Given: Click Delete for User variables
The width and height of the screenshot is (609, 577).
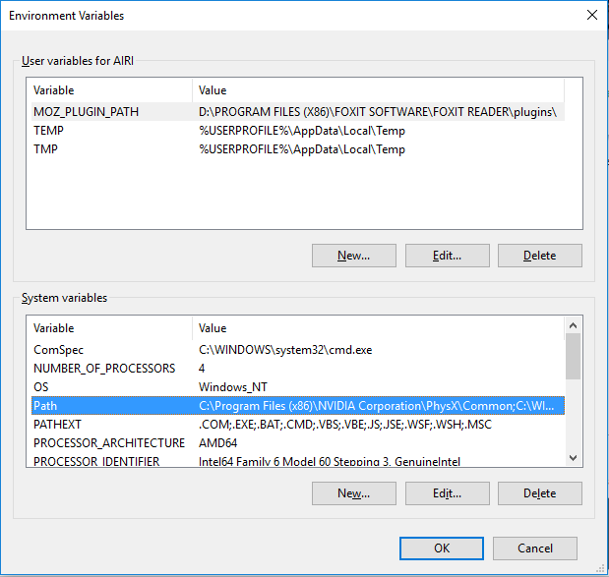Looking at the screenshot, I should point(539,256).
